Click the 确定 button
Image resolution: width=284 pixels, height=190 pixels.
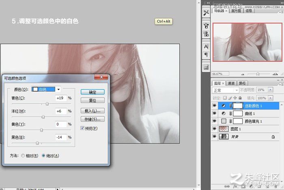(93, 92)
